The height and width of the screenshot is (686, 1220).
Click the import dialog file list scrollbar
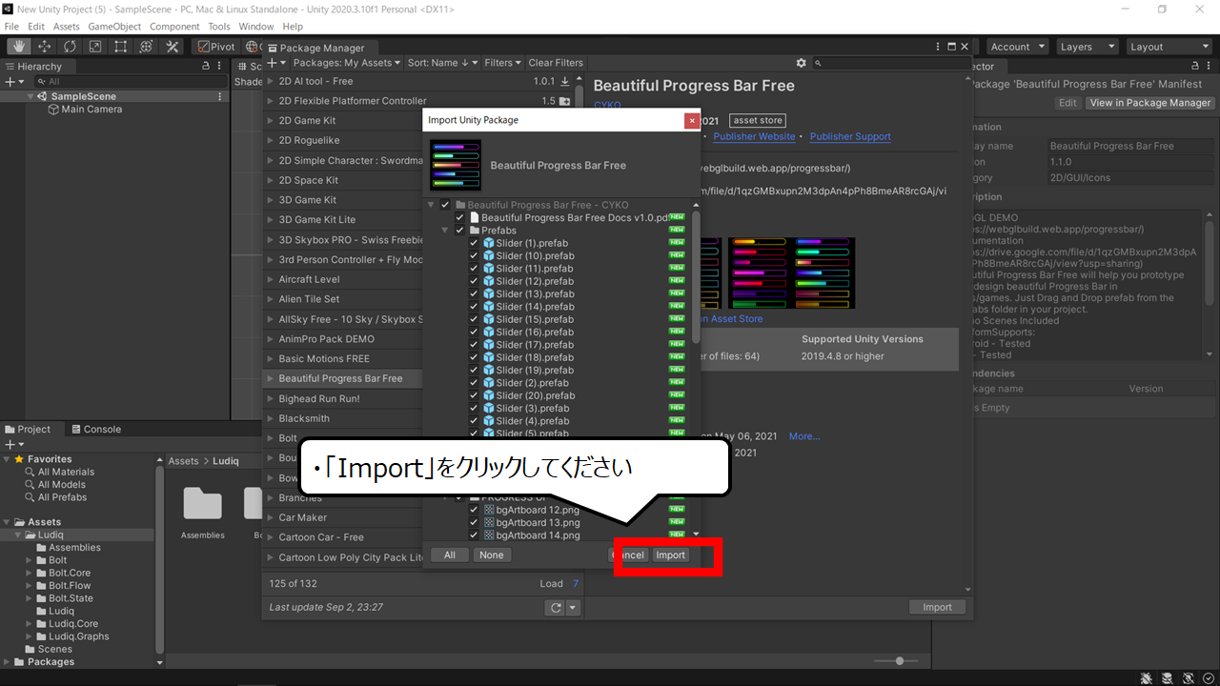[696, 276]
